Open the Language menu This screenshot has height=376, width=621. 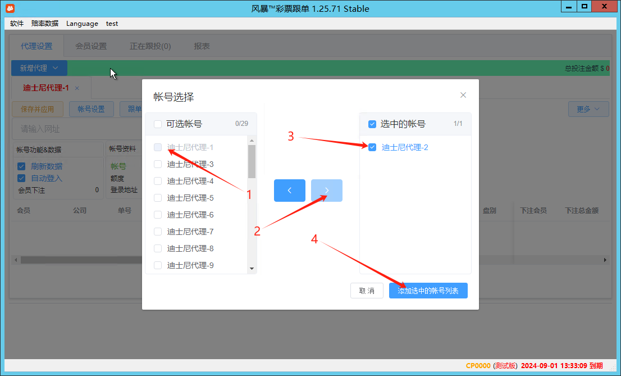pyautogui.click(x=82, y=24)
